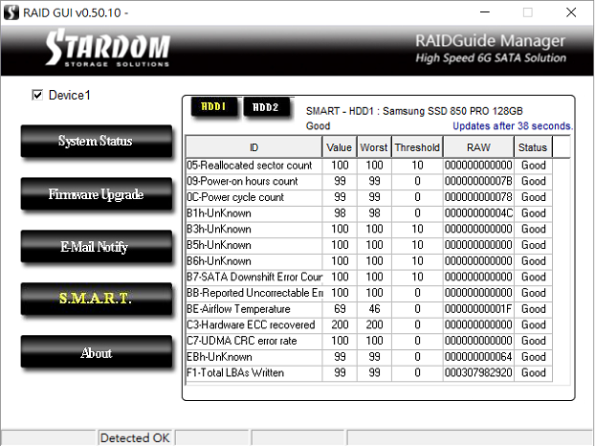Open the E-Mail Notify settings
This screenshot has height=446, width=595.
(96, 247)
